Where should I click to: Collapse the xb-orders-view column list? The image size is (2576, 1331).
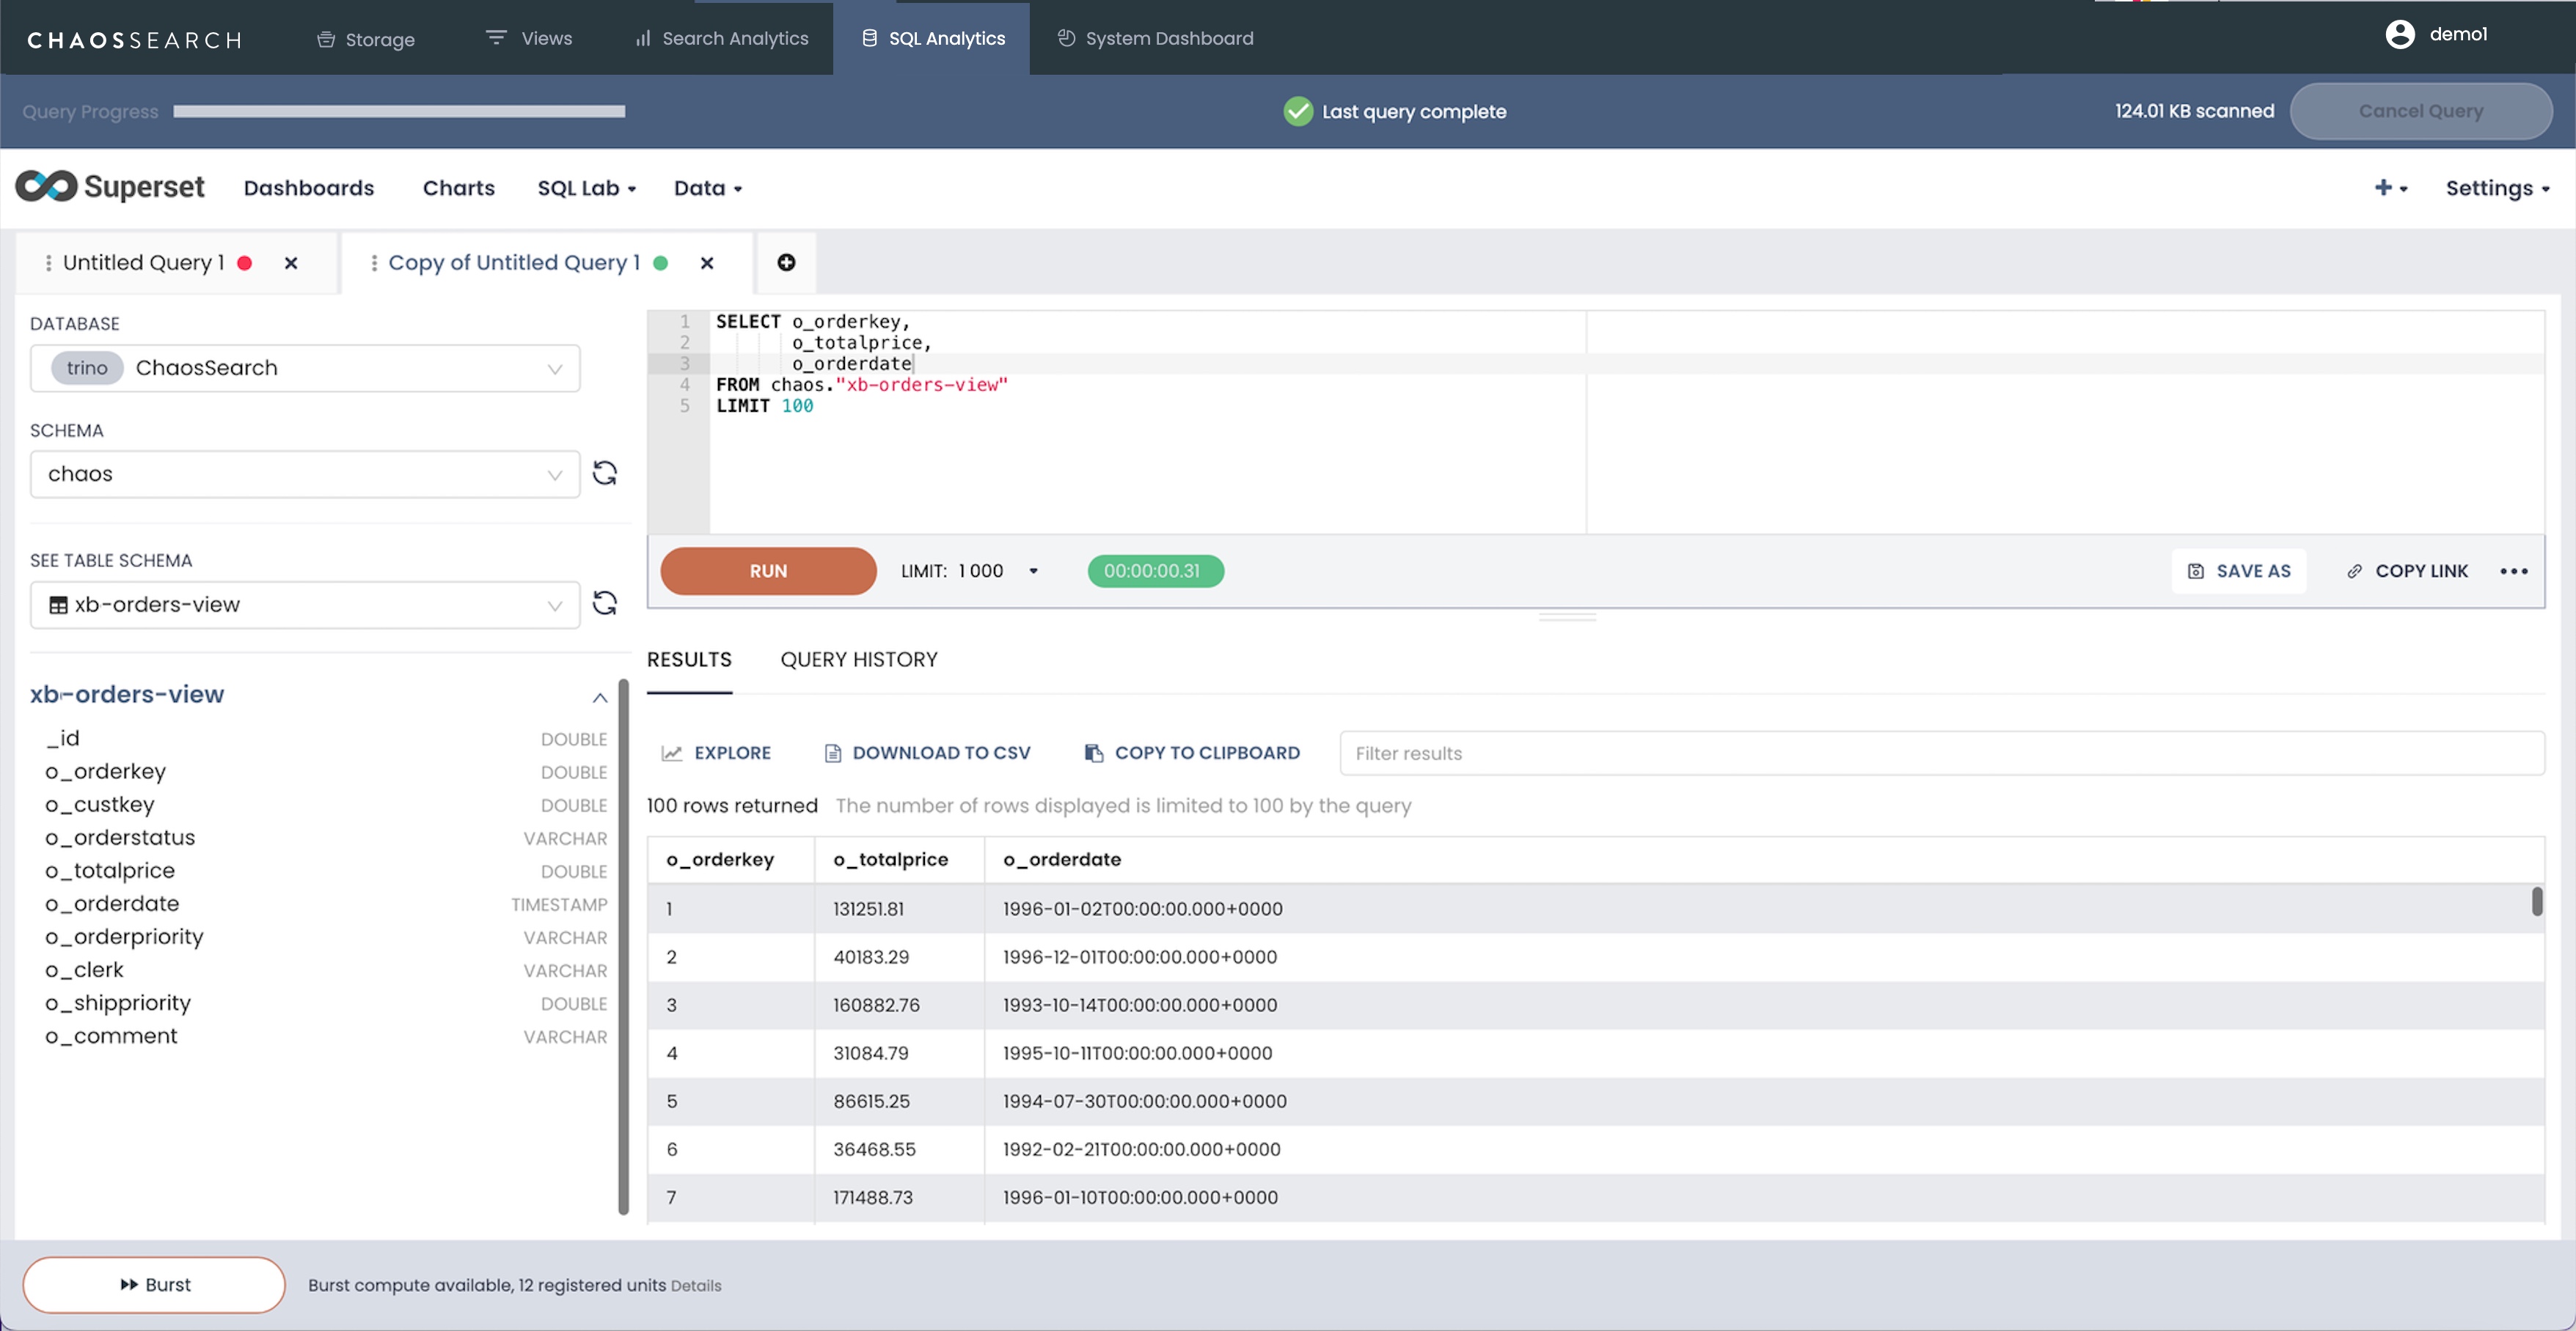click(x=599, y=696)
